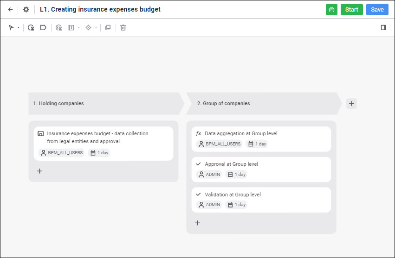Click the green broadcast icon button

coord(331,9)
